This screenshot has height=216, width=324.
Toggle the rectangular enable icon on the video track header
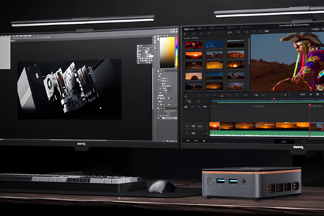200,126
